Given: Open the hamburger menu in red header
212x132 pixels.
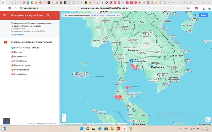Looking at the screenshot, I should tap(4, 15).
